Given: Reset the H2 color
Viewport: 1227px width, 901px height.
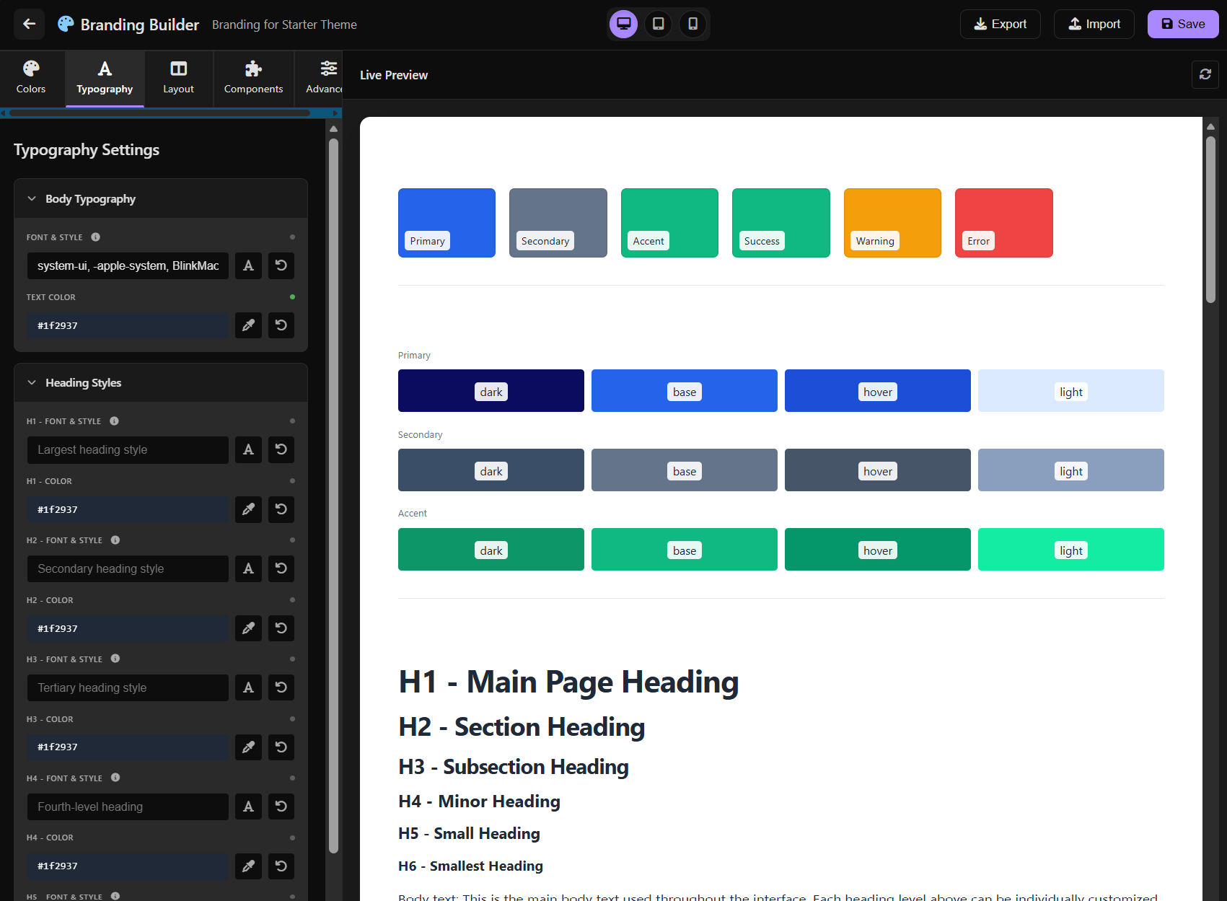Looking at the screenshot, I should coord(281,628).
